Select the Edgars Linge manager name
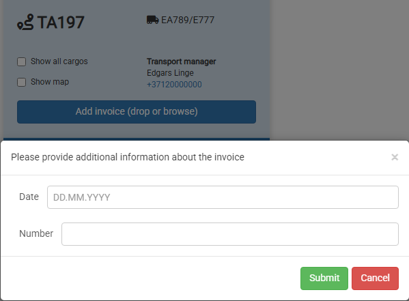 tap(170, 73)
